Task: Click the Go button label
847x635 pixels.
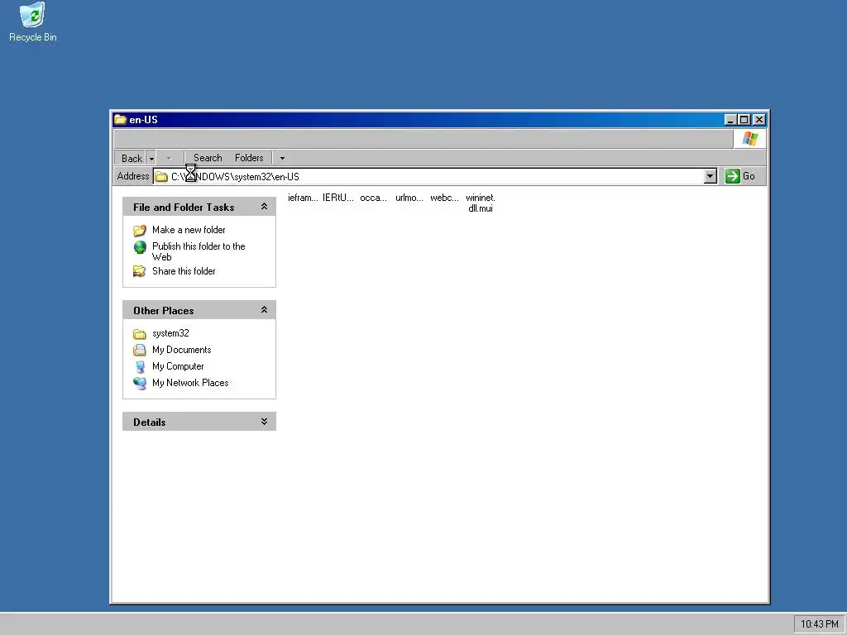Action: point(749,176)
